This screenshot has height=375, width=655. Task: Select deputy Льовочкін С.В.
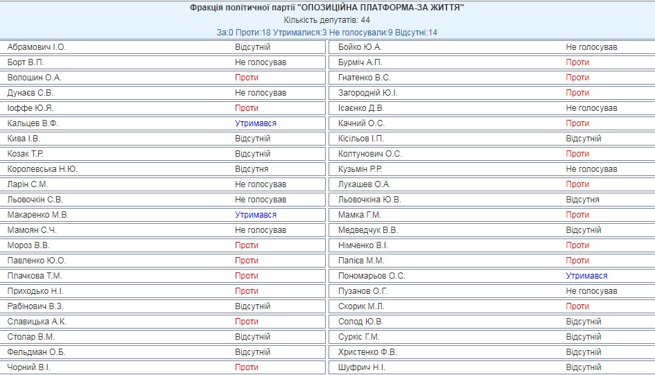click(35, 200)
